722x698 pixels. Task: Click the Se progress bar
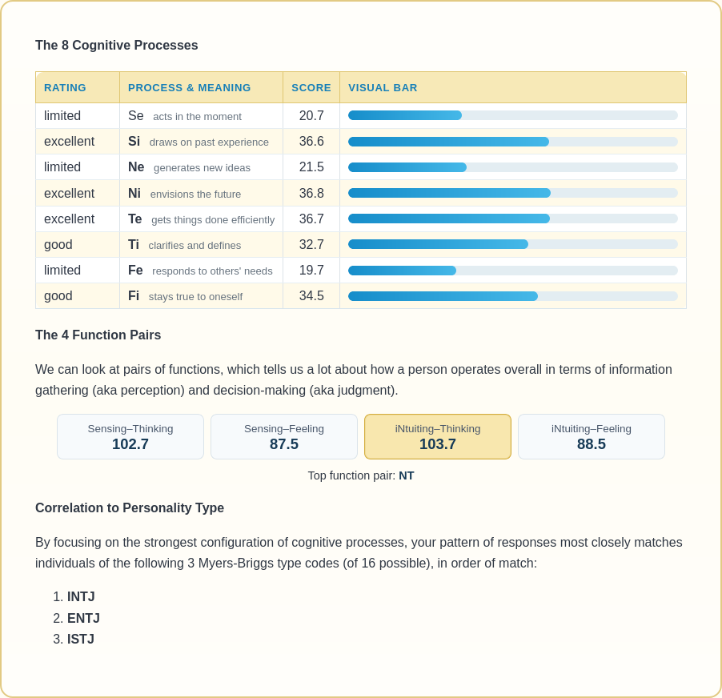click(x=513, y=115)
